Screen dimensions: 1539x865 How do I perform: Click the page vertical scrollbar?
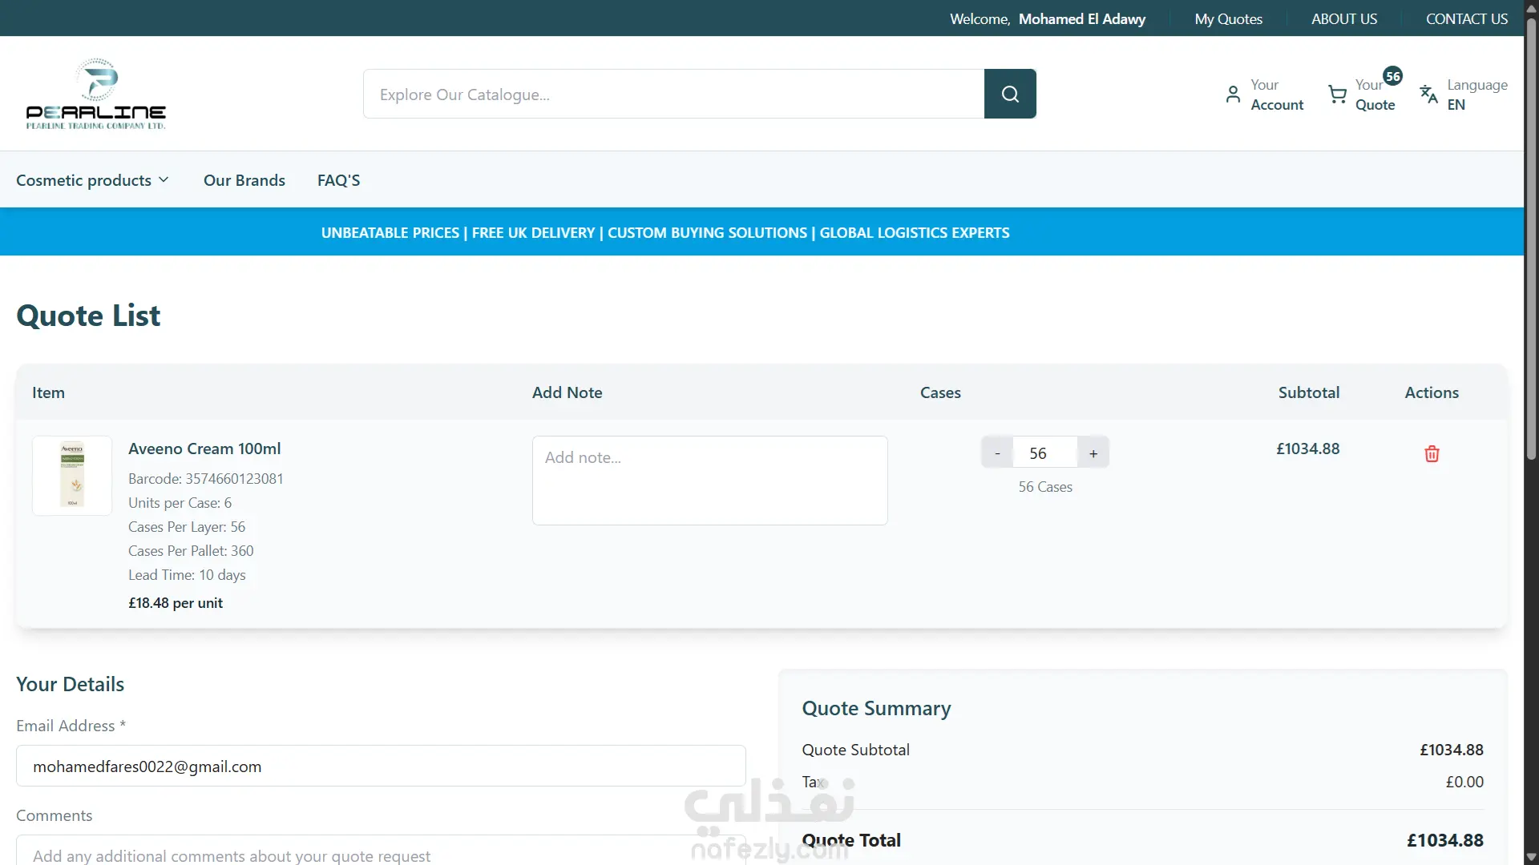point(1531,240)
